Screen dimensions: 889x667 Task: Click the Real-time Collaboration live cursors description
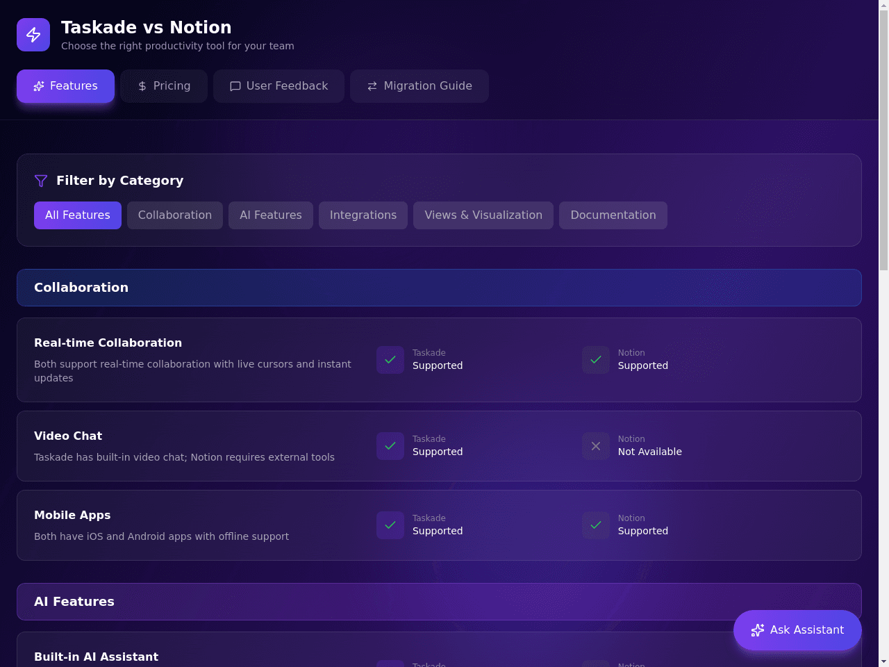tap(192, 371)
